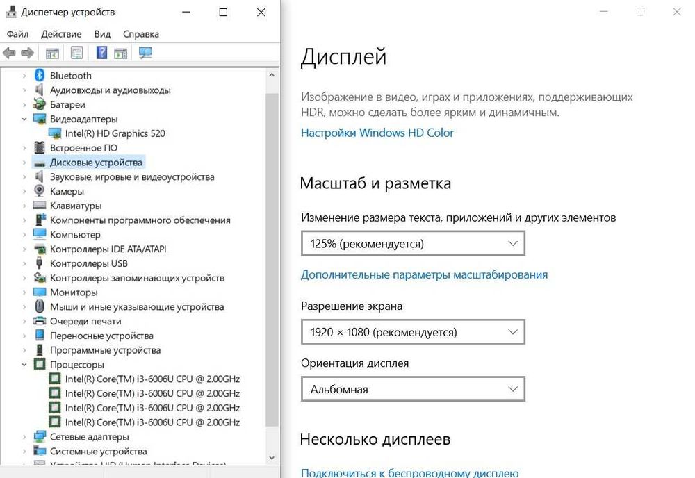Click the Клавиатуры keyboard icon
The width and height of the screenshot is (695, 478).
pos(40,205)
